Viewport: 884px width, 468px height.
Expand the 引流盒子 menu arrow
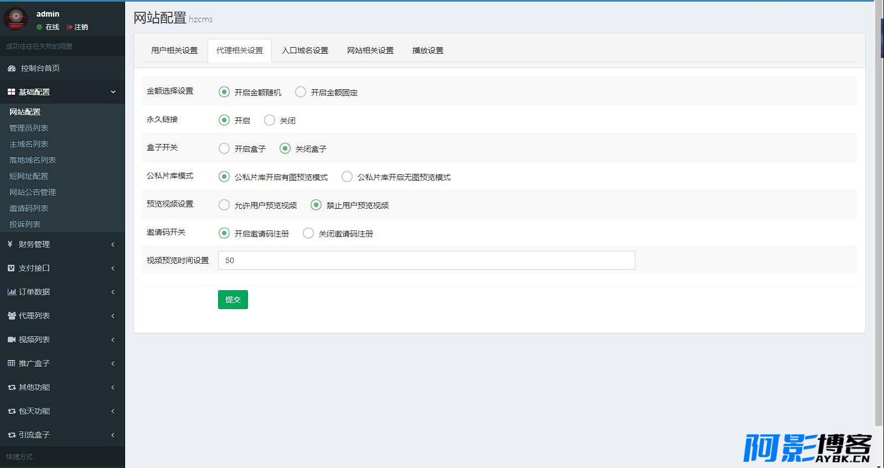[113, 435]
